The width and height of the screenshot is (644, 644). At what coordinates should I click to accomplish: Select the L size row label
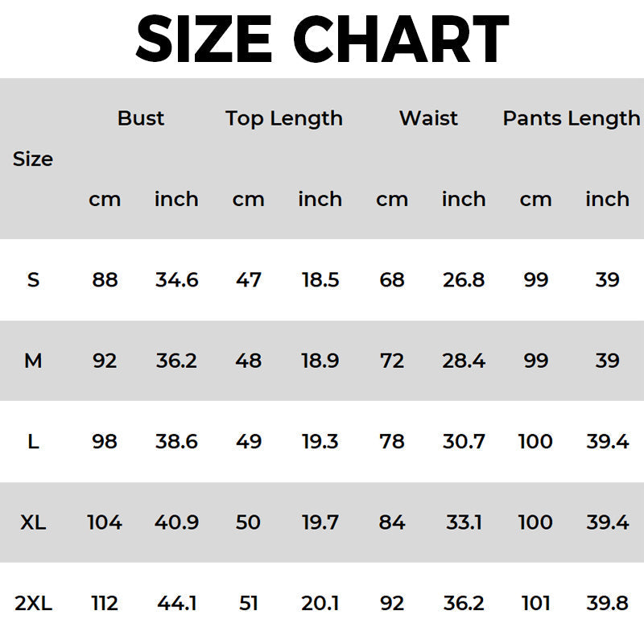tap(33, 441)
